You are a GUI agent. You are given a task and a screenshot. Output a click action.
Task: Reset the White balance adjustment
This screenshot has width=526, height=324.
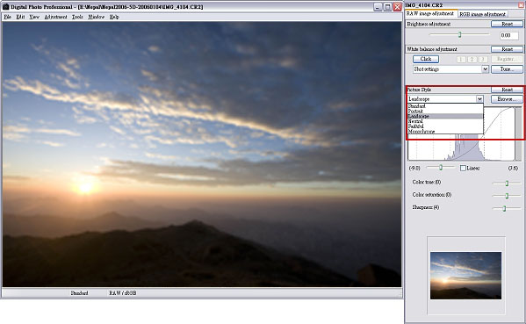click(507, 49)
